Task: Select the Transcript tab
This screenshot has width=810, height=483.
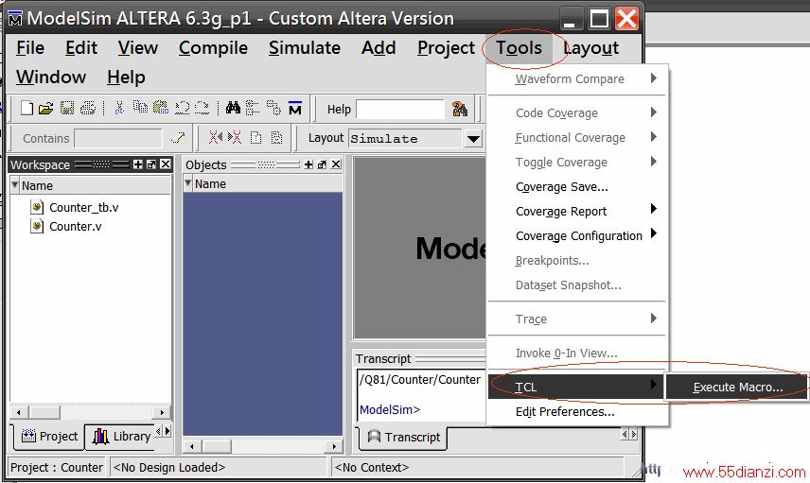Action: point(403,437)
